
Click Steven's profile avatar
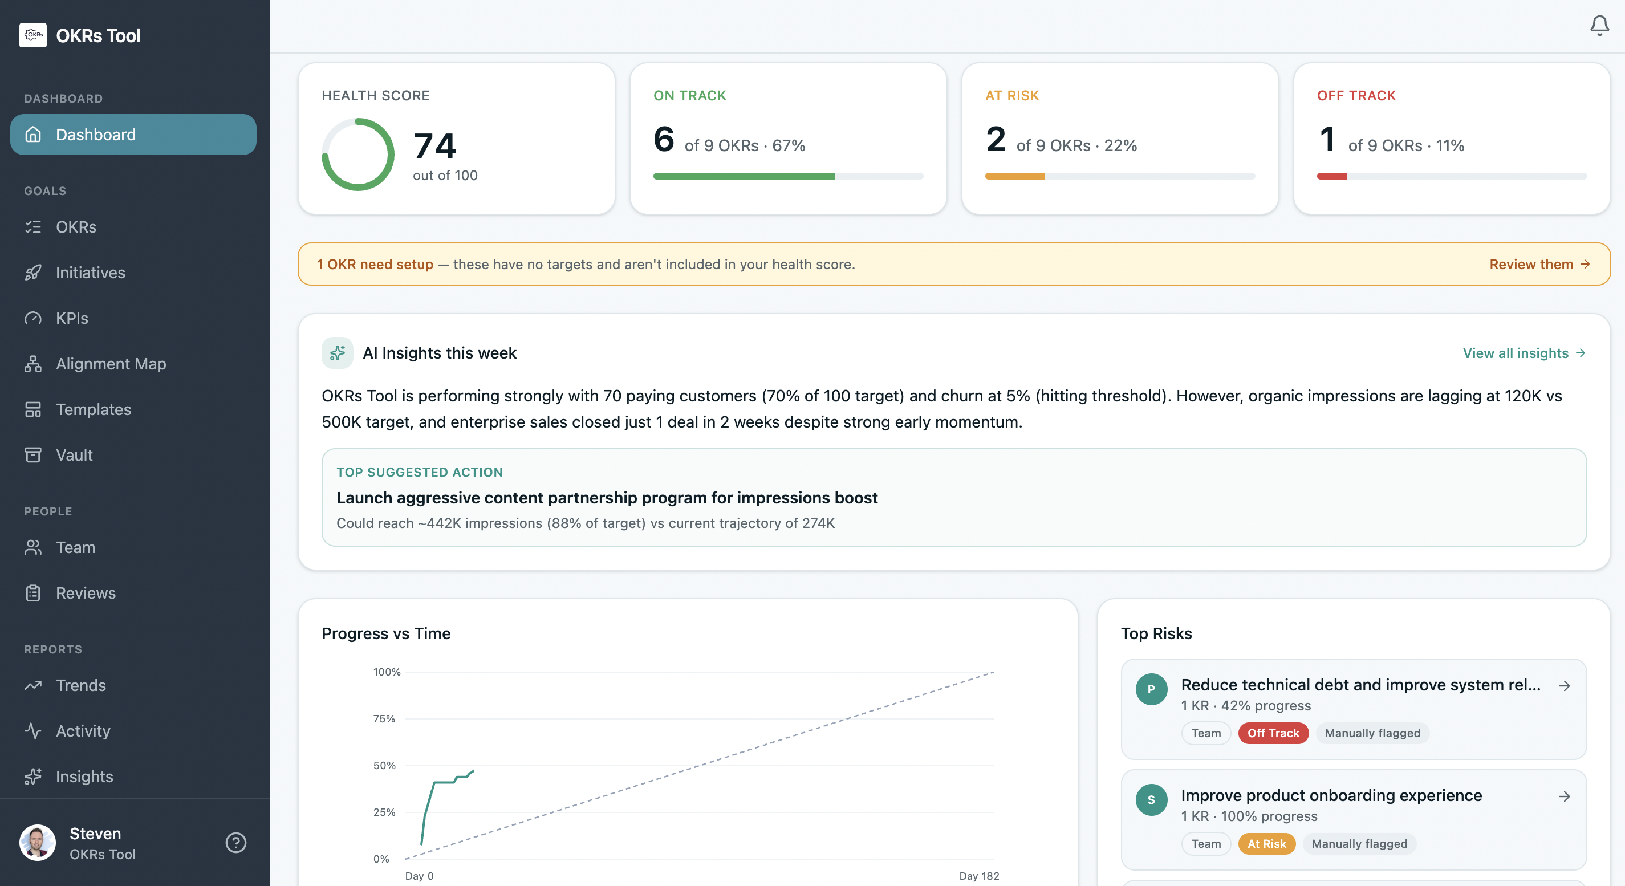click(x=37, y=843)
